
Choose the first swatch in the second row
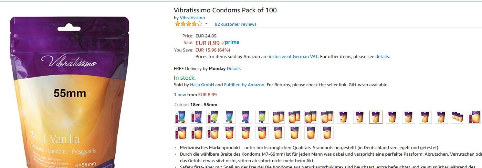180,133
